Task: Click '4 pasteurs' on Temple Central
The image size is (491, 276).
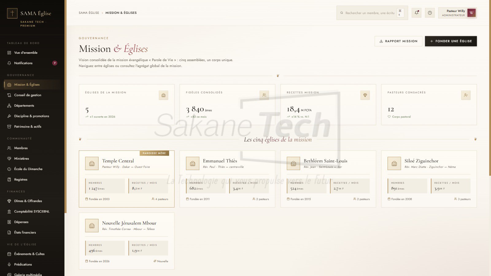Action: point(160,199)
